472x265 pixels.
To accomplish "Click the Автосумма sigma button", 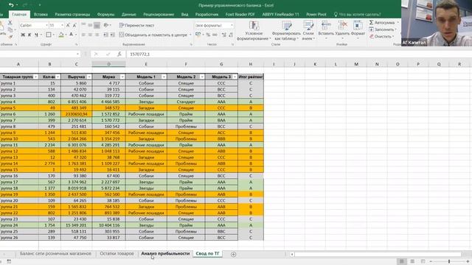I will tap(382, 23).
